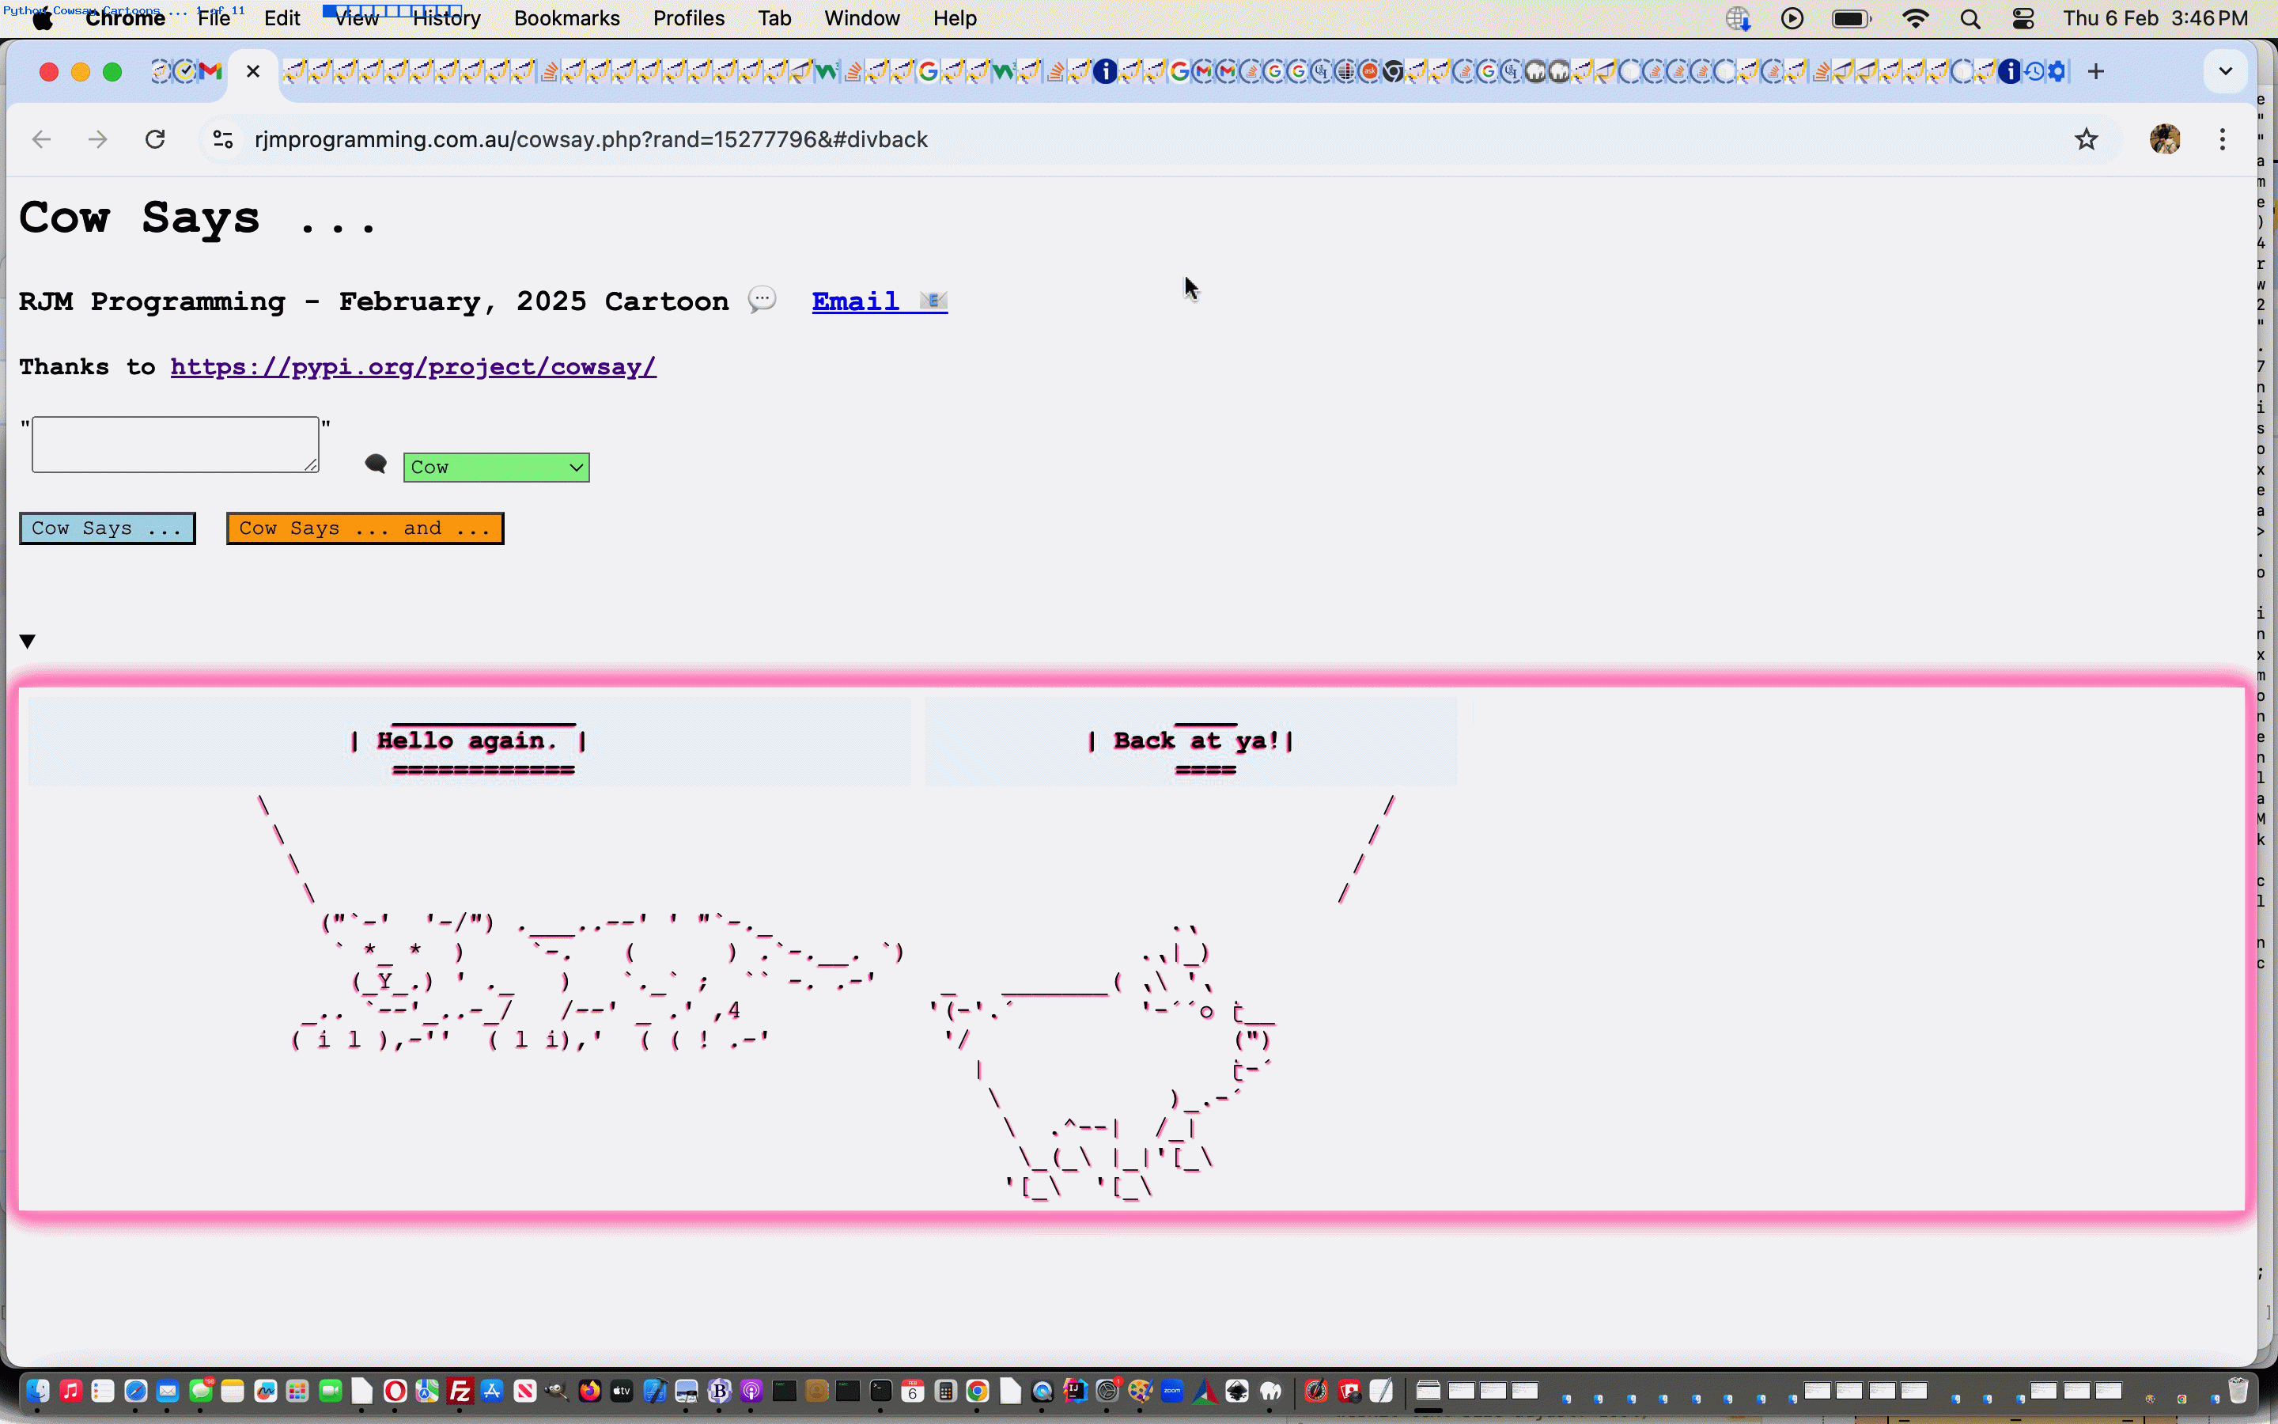Image resolution: width=2278 pixels, height=1424 pixels.
Task: Open Safari from the Dock
Action: click(135, 1391)
